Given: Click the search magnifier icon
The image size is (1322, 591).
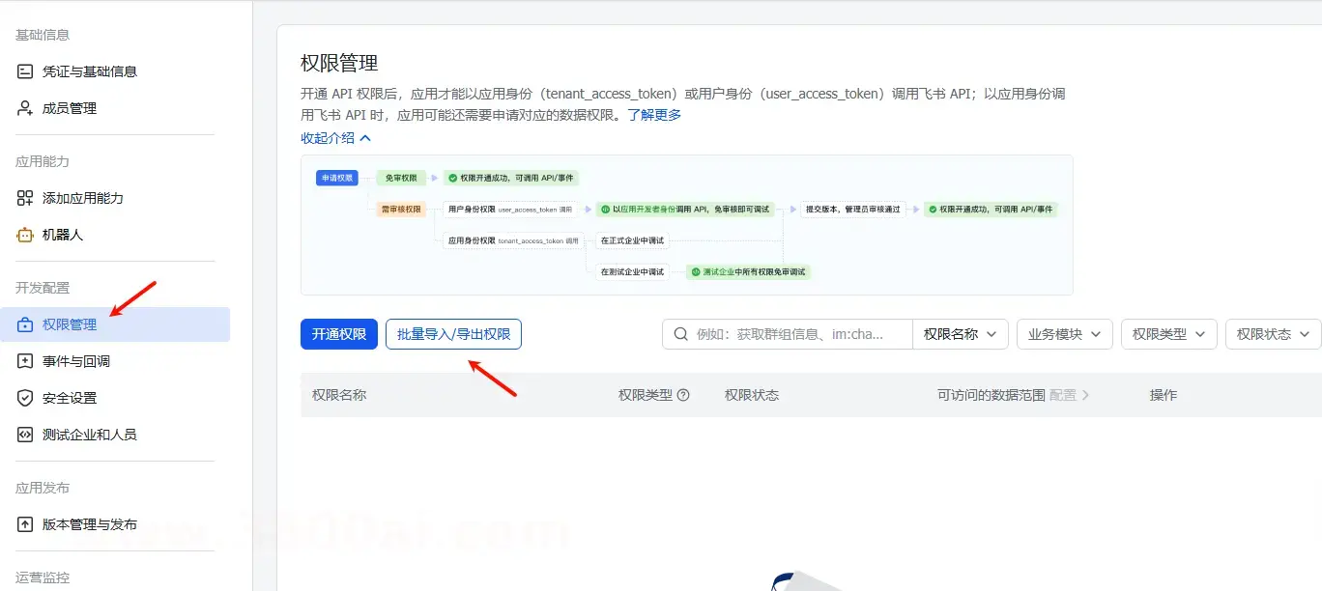Looking at the screenshot, I should pyautogui.click(x=681, y=334).
